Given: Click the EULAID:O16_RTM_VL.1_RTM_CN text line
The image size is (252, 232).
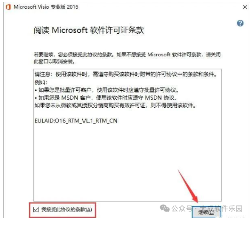Looking at the screenshot, I should pos(76,121).
